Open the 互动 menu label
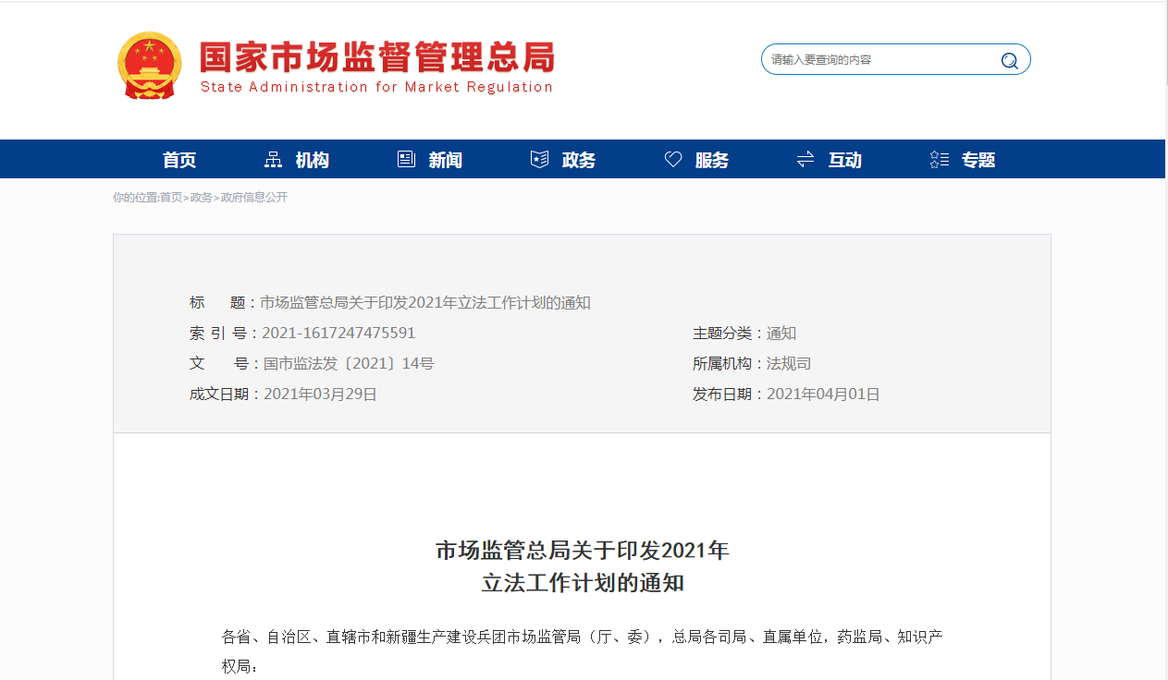The image size is (1168, 680). (x=845, y=160)
